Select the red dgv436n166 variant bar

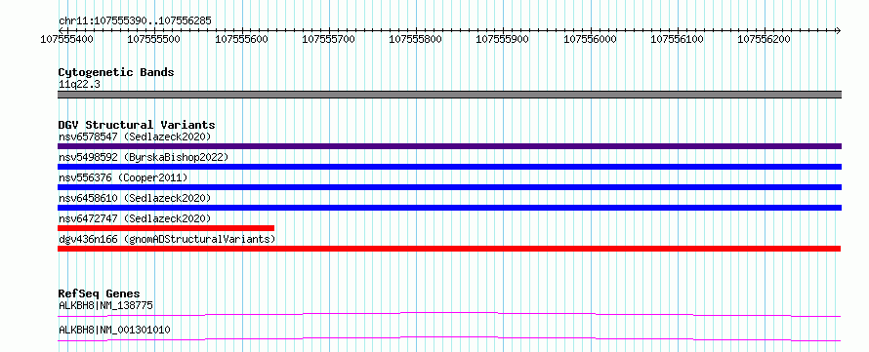(449, 249)
